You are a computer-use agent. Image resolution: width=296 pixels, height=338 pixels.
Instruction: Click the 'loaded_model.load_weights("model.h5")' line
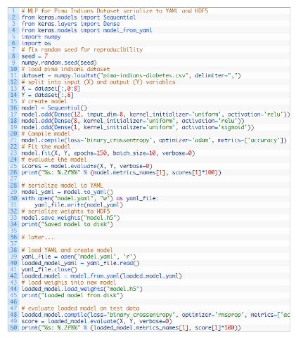82,289
